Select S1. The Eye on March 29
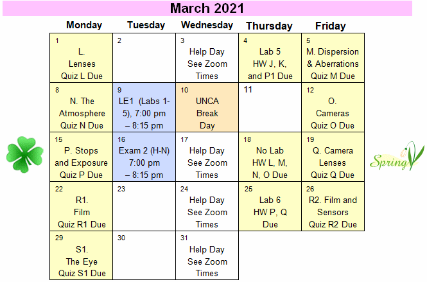427x282 pixels. click(82, 255)
